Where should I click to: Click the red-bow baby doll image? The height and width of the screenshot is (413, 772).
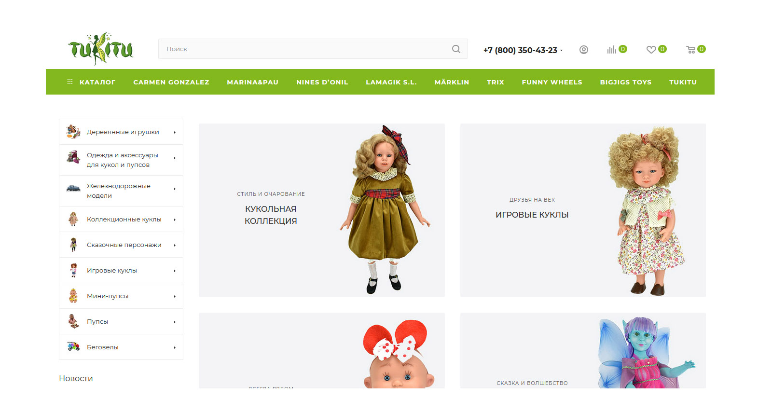point(398,354)
